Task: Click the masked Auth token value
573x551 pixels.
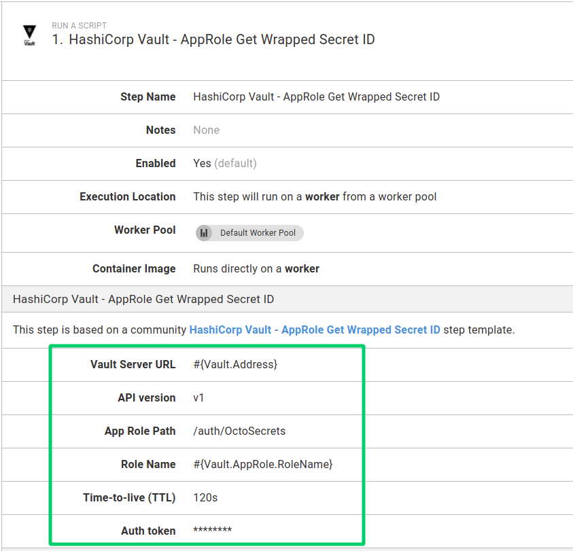Action: click(211, 531)
